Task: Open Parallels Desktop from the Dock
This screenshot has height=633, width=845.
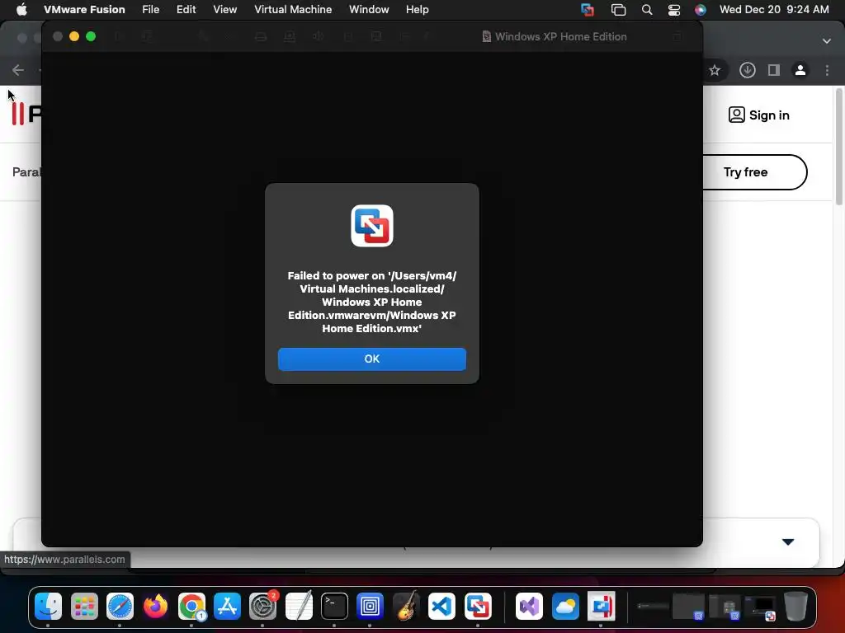Action: 601,607
